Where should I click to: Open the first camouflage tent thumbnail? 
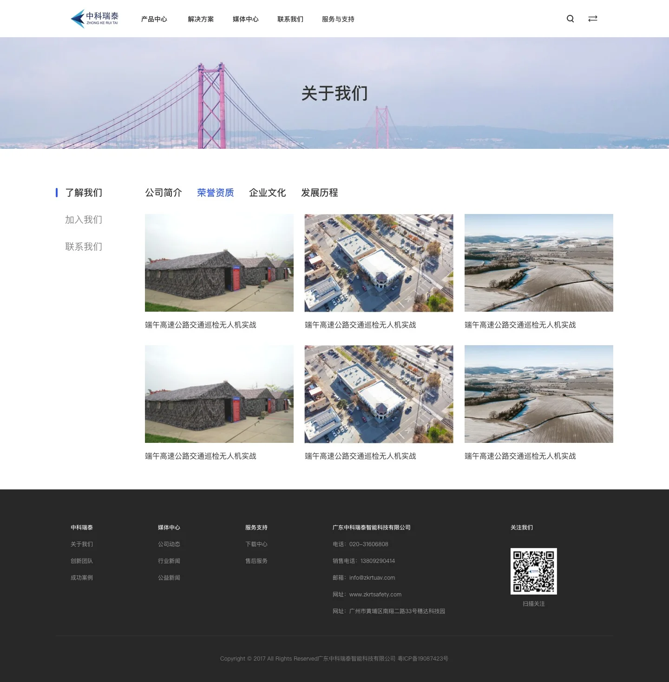pos(219,263)
